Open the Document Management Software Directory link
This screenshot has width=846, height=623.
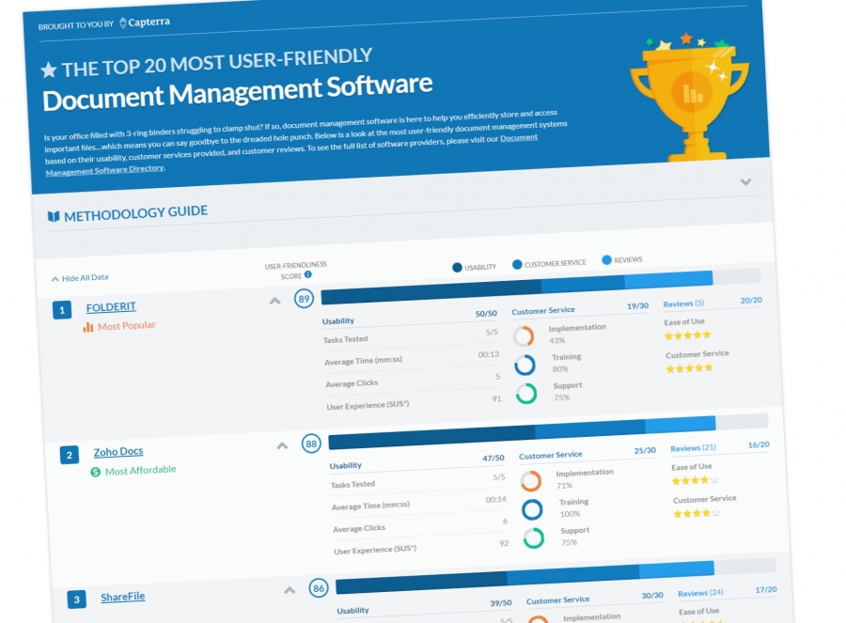[x=291, y=154]
